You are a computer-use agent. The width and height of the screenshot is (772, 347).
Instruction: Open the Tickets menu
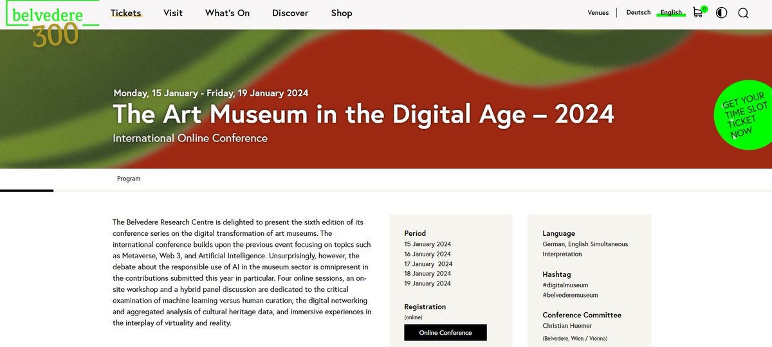[x=125, y=13]
